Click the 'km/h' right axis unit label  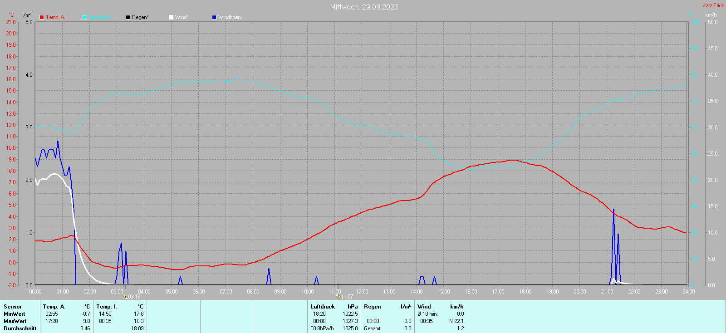(711, 15)
